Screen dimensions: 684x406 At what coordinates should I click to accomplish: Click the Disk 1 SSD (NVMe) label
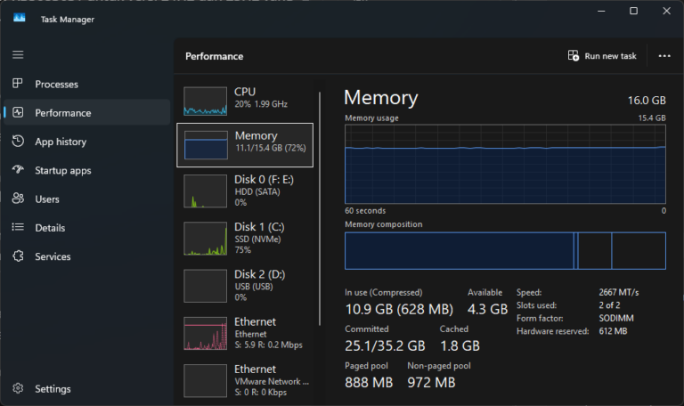pyautogui.click(x=257, y=240)
